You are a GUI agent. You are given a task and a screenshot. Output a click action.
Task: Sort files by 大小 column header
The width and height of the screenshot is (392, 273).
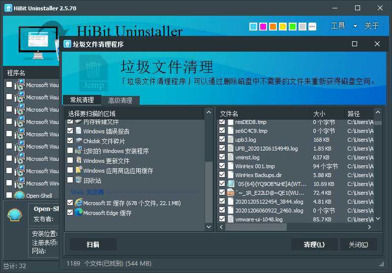coord(327,114)
